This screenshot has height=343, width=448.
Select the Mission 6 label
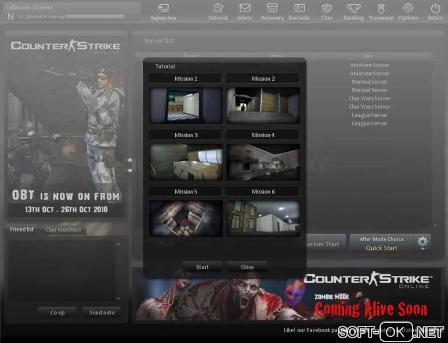click(263, 192)
